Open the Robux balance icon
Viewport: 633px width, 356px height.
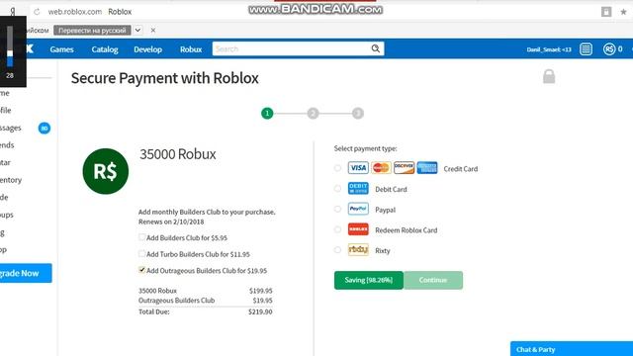tap(609, 49)
